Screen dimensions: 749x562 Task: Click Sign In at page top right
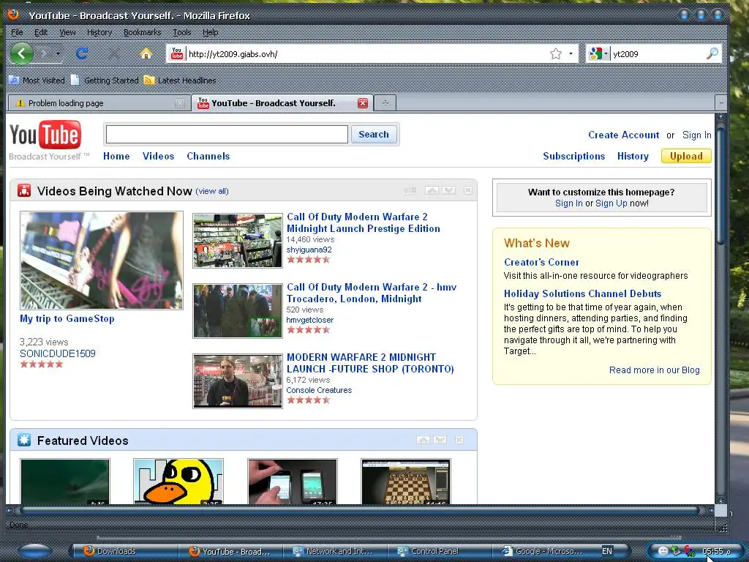pos(696,135)
